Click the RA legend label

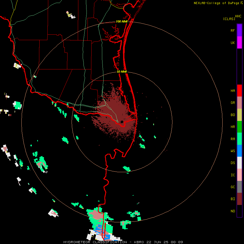pyautogui.click(x=233, y=139)
